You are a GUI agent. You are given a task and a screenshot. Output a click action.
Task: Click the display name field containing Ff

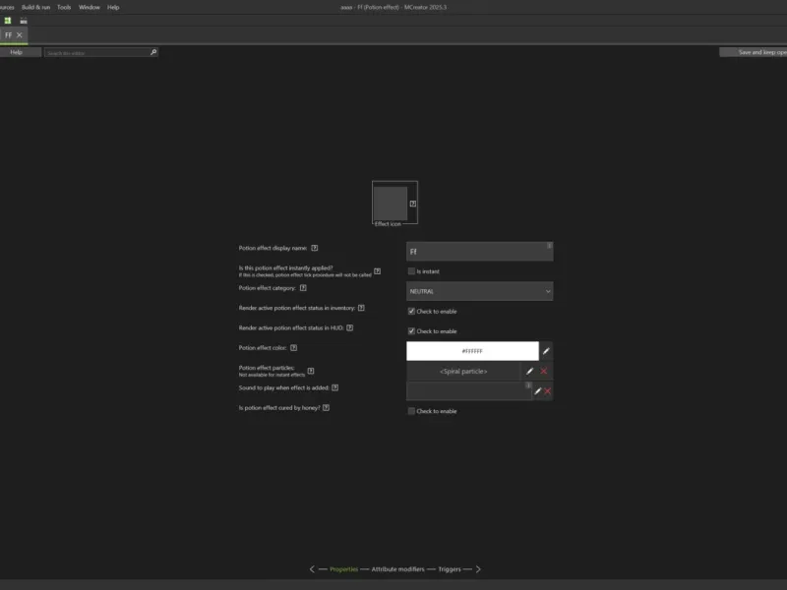click(x=479, y=252)
